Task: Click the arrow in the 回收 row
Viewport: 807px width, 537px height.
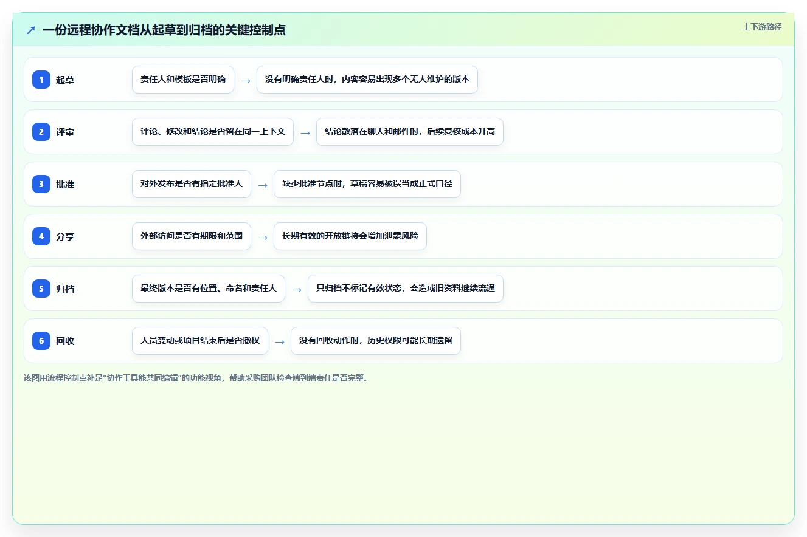Action: (280, 341)
